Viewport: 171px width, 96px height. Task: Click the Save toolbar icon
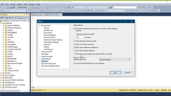pos(10,7)
